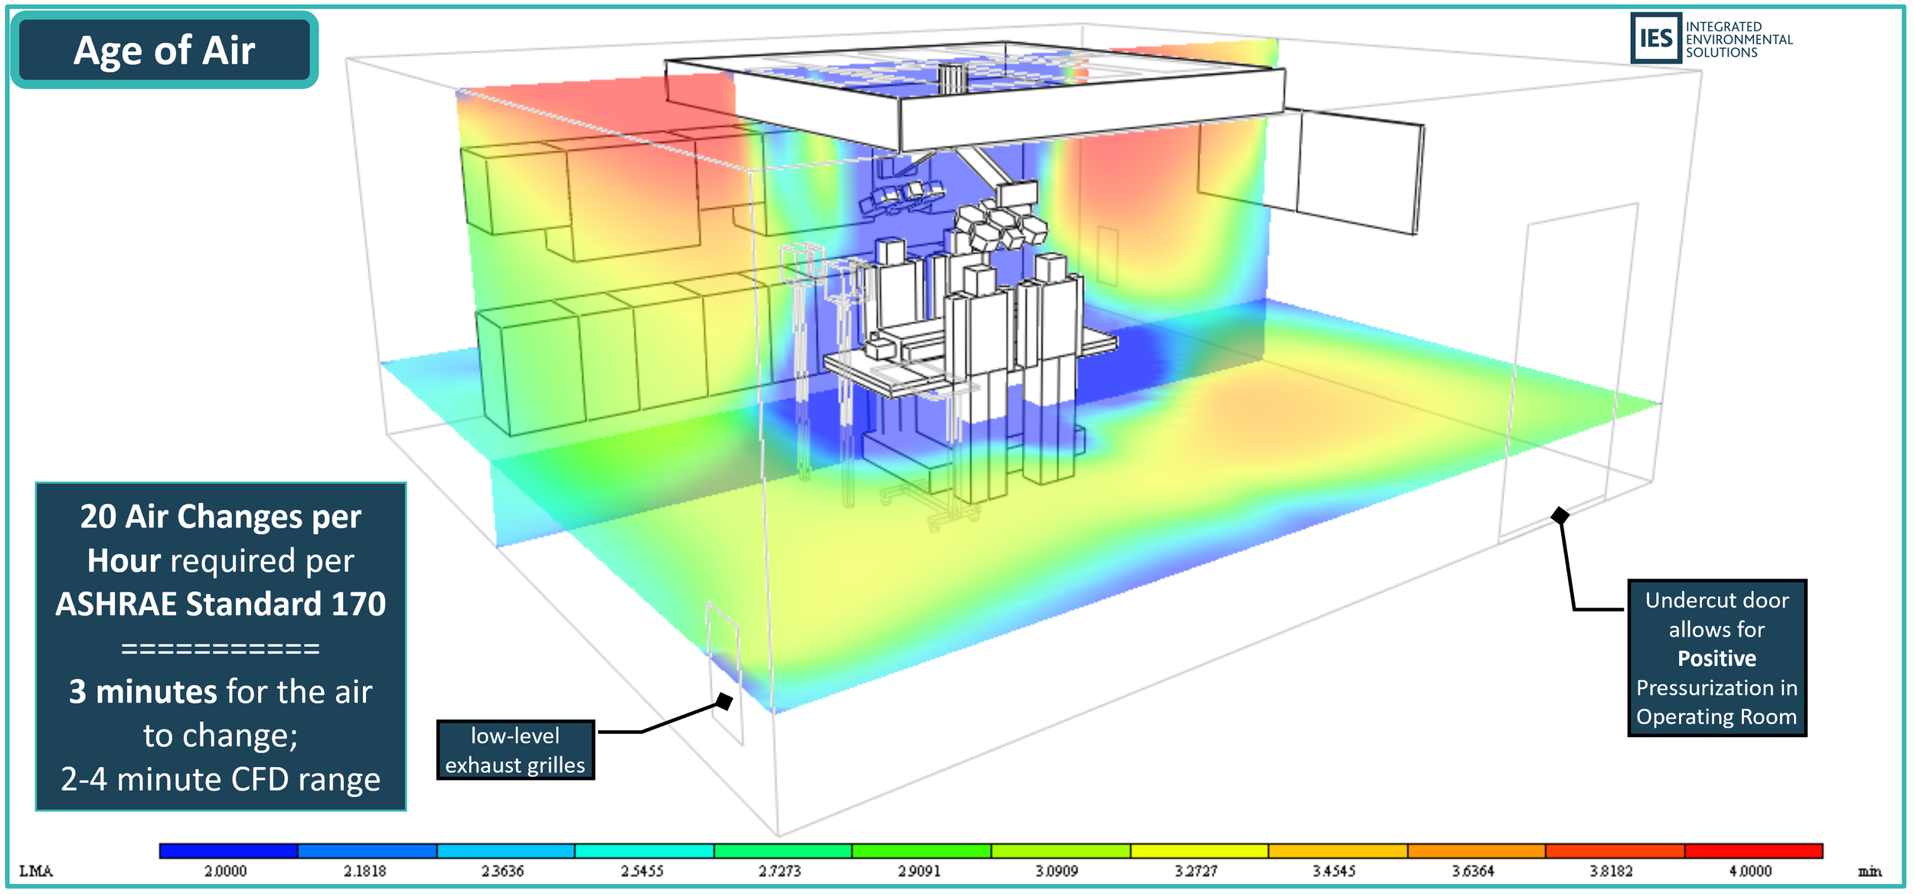Click the surgical light cluster over the table
The image size is (1914, 894).
coord(999,222)
